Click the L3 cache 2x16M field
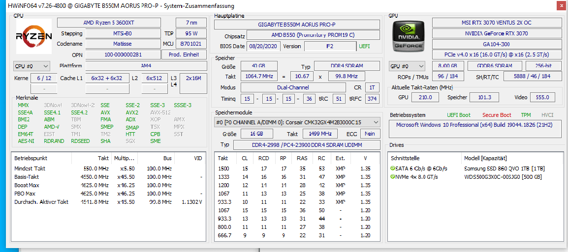568x252 pixels. [x=193, y=83]
